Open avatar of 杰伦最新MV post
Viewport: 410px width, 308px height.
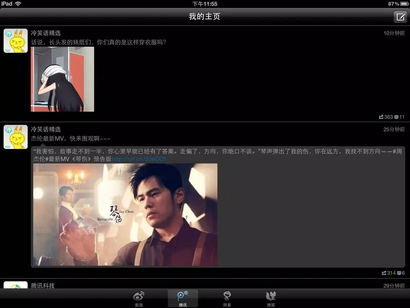(16, 137)
